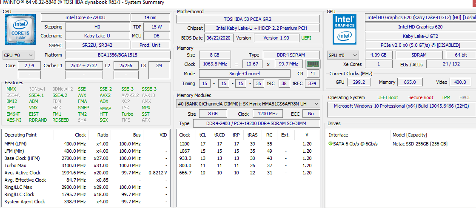Open the GPU #0 selector dropdown
The width and height of the screenshot is (476, 208).
[343, 55]
